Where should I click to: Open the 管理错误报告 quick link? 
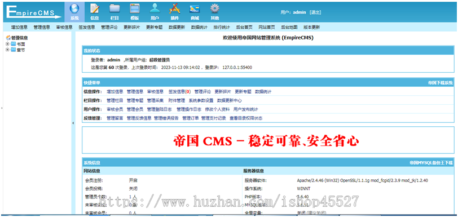click(x=166, y=118)
